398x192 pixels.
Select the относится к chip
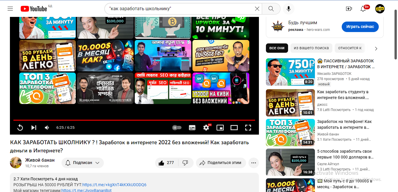tap(350, 48)
